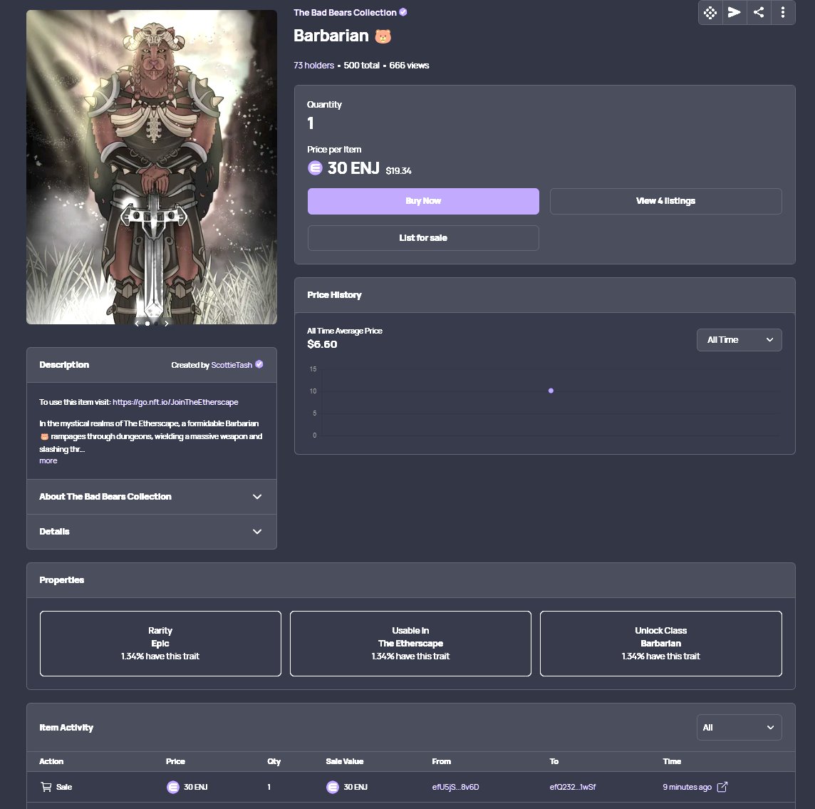The width and height of the screenshot is (815, 809).
Task: Open the share icon in the top toolbar
Action: (759, 12)
